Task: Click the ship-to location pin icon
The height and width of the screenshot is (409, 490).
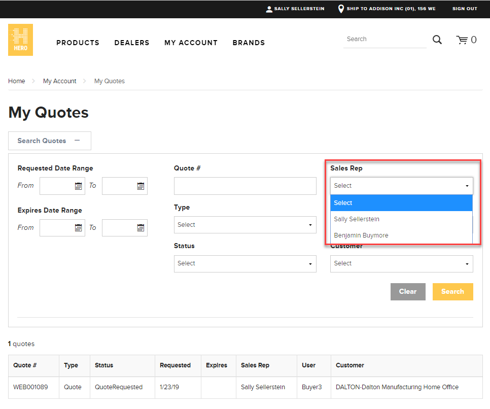Action: [341, 9]
